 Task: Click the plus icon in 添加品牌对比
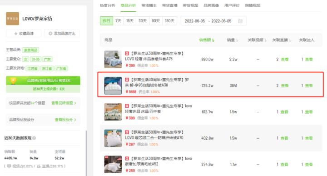[50, 33]
